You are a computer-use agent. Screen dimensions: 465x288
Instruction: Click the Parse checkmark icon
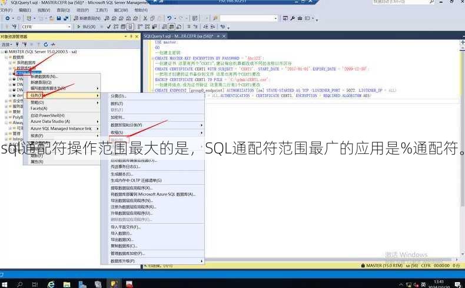108,26
